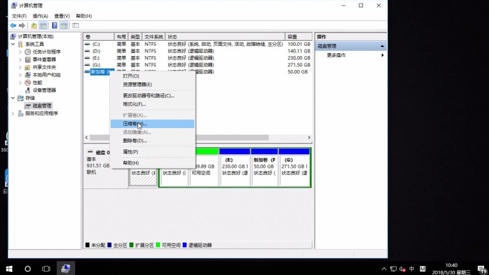
Task: Click the Back arrow toolbar icon
Action: [13, 26]
